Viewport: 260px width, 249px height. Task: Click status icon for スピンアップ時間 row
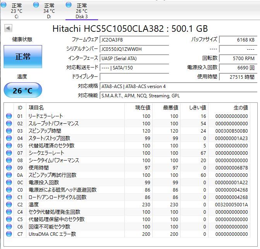coord(9,131)
